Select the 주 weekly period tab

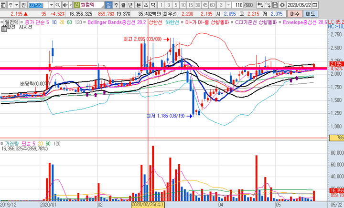pyautogui.click(x=116, y=5)
